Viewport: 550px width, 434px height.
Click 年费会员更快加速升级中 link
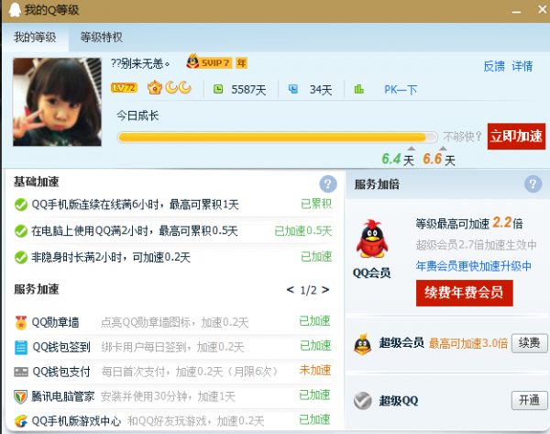click(x=474, y=266)
